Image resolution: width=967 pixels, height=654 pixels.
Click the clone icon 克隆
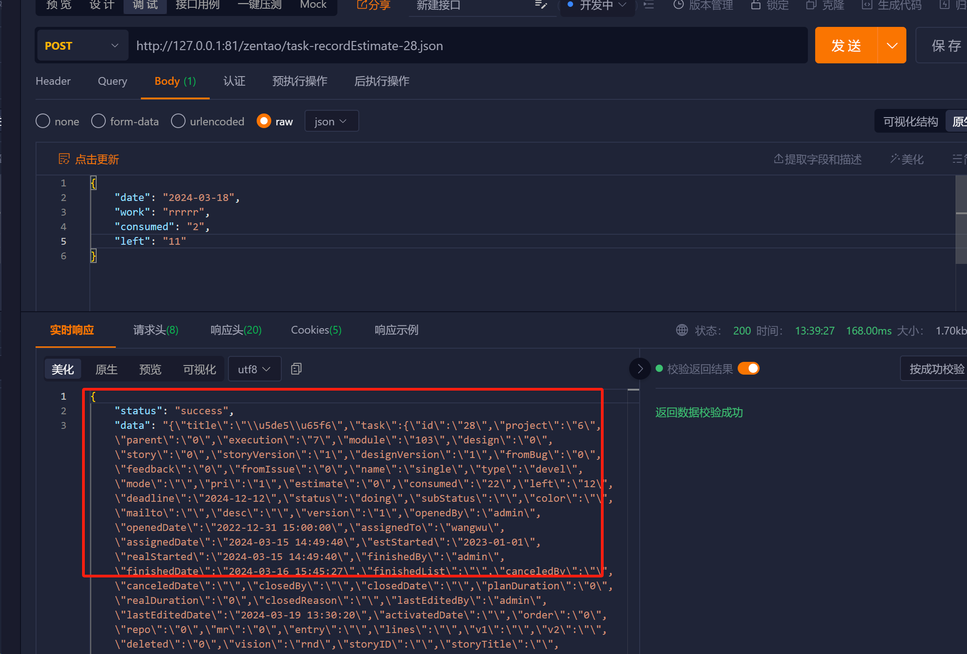point(811,5)
